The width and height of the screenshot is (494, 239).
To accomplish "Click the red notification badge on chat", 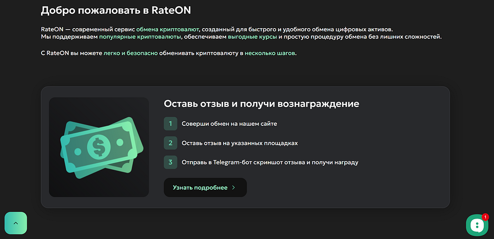I will [x=485, y=216].
